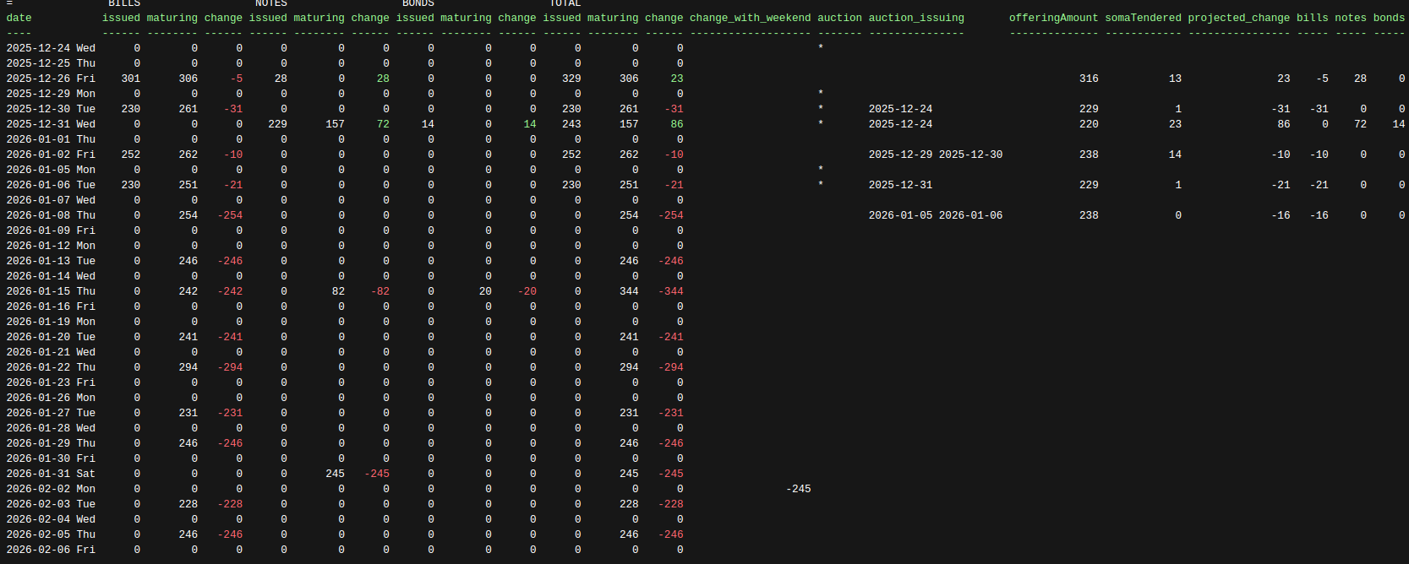Click bills maturing "306" on 2025-12-26
Screen dimensions: 1409x564
click(x=188, y=79)
